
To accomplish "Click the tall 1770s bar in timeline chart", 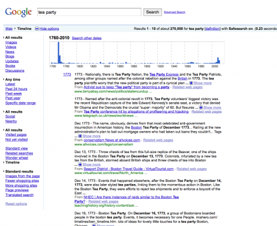I will pos(59,52).
